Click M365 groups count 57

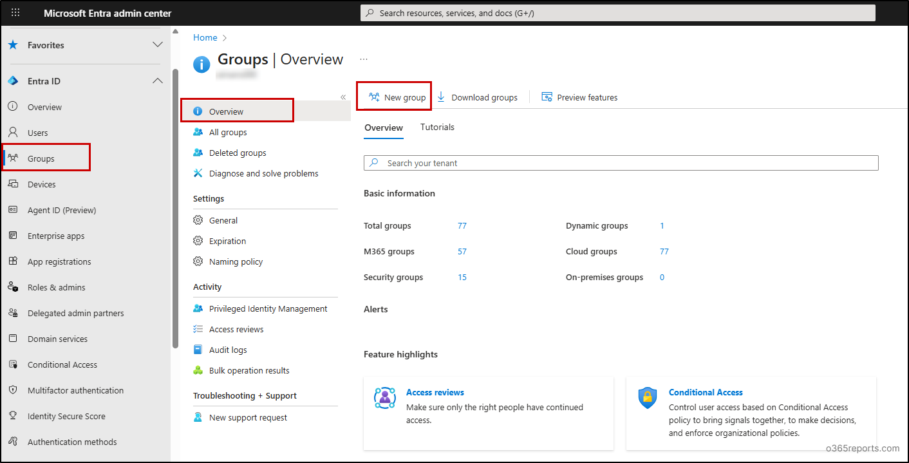pos(462,252)
